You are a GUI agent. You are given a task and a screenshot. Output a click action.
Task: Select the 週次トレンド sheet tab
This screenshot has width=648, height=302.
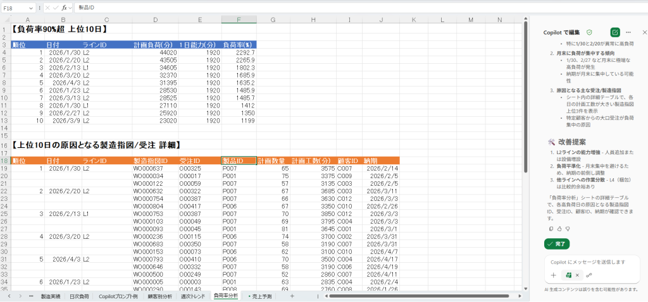point(192,296)
